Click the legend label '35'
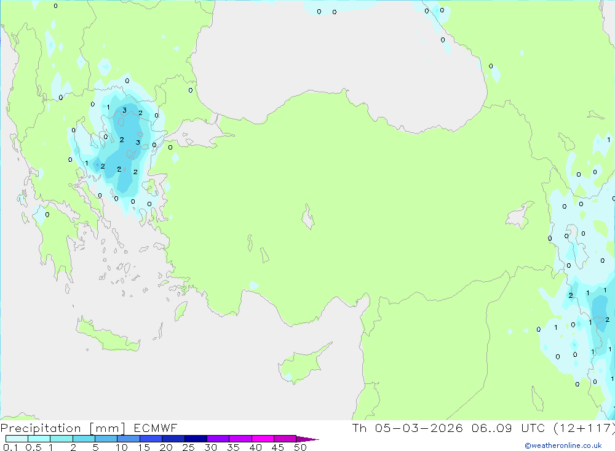The height and width of the screenshot is (451, 615). [x=233, y=447]
